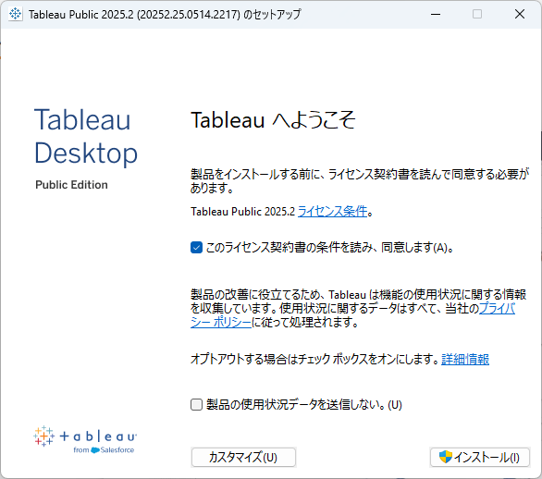Click the setup window title text
This screenshot has height=479, width=542.
click(x=165, y=15)
